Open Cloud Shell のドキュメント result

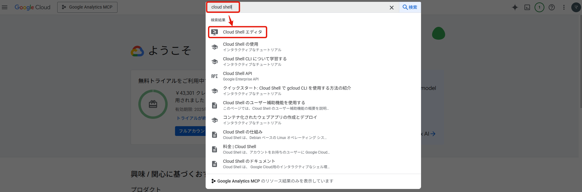point(313,164)
